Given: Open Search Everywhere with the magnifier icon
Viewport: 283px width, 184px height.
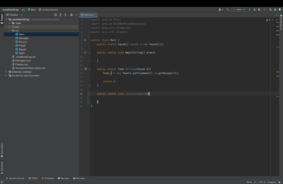Looking at the screenshot, I should [270, 9].
